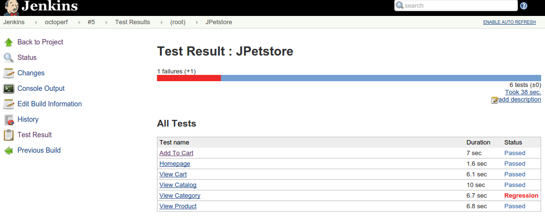Viewport: 545px width, 216px height.
Task: Click the Regression status of View Category
Action: pos(521,196)
